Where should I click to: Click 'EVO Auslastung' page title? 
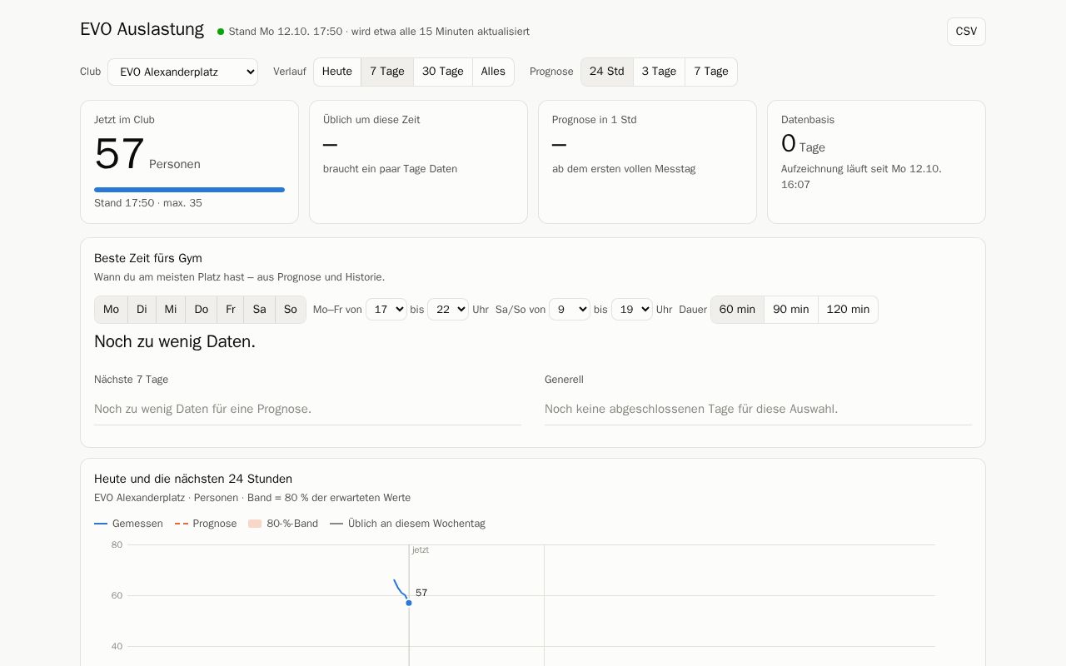coord(142,29)
